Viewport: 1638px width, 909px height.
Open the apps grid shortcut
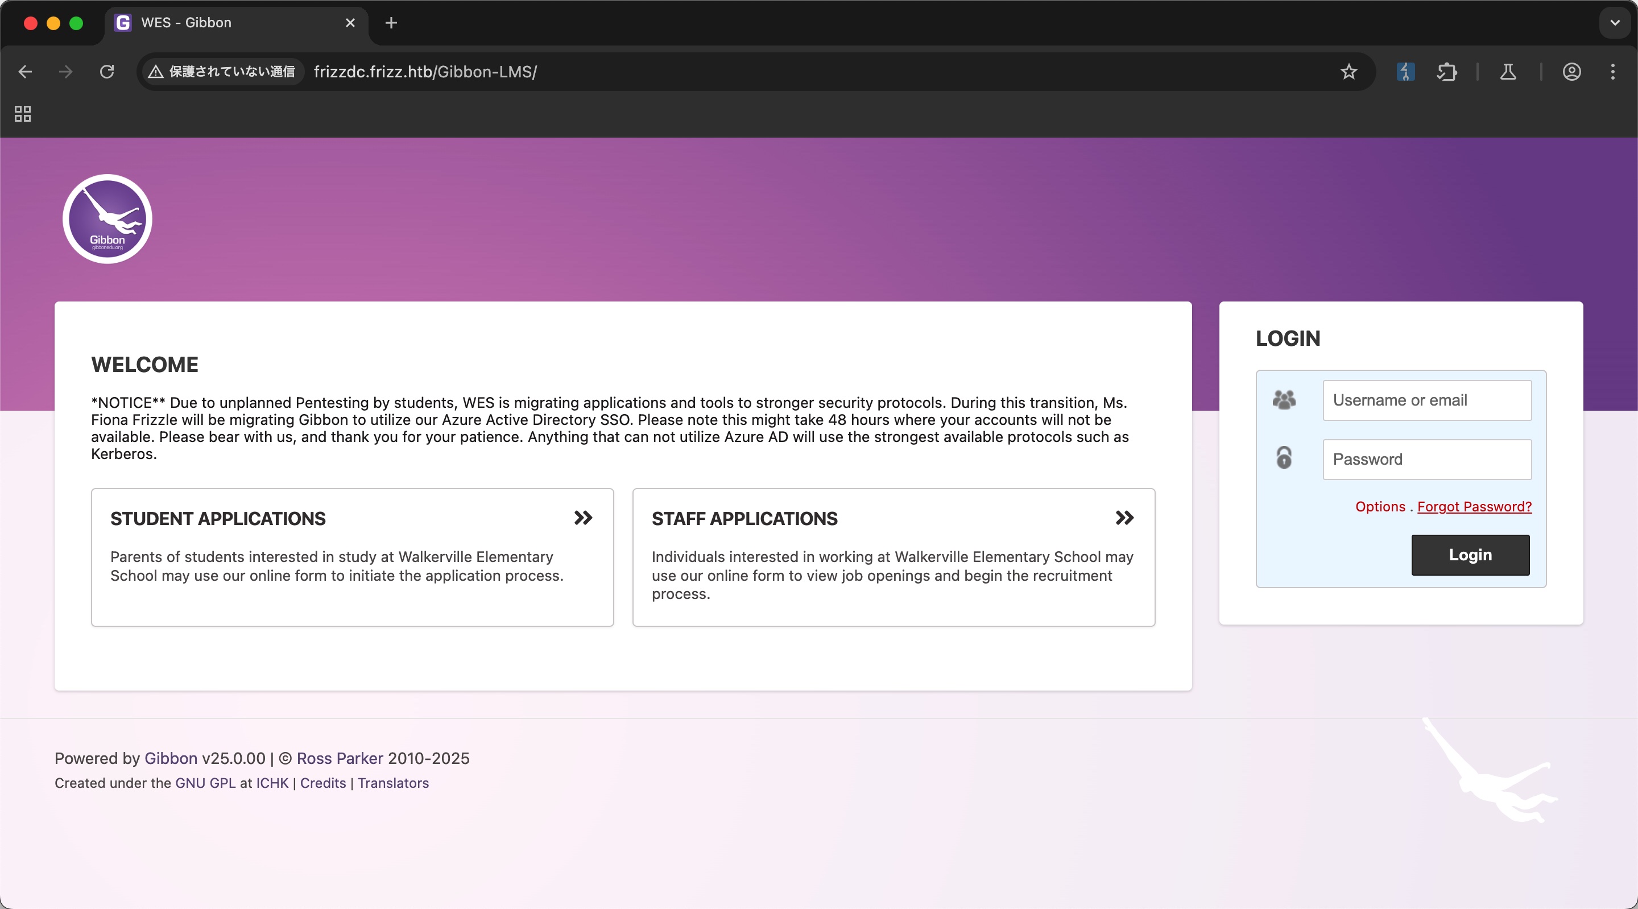click(x=23, y=114)
